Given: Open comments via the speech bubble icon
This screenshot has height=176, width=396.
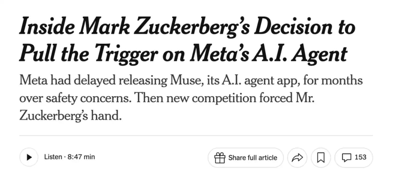Looking at the screenshot, I should (x=346, y=158).
